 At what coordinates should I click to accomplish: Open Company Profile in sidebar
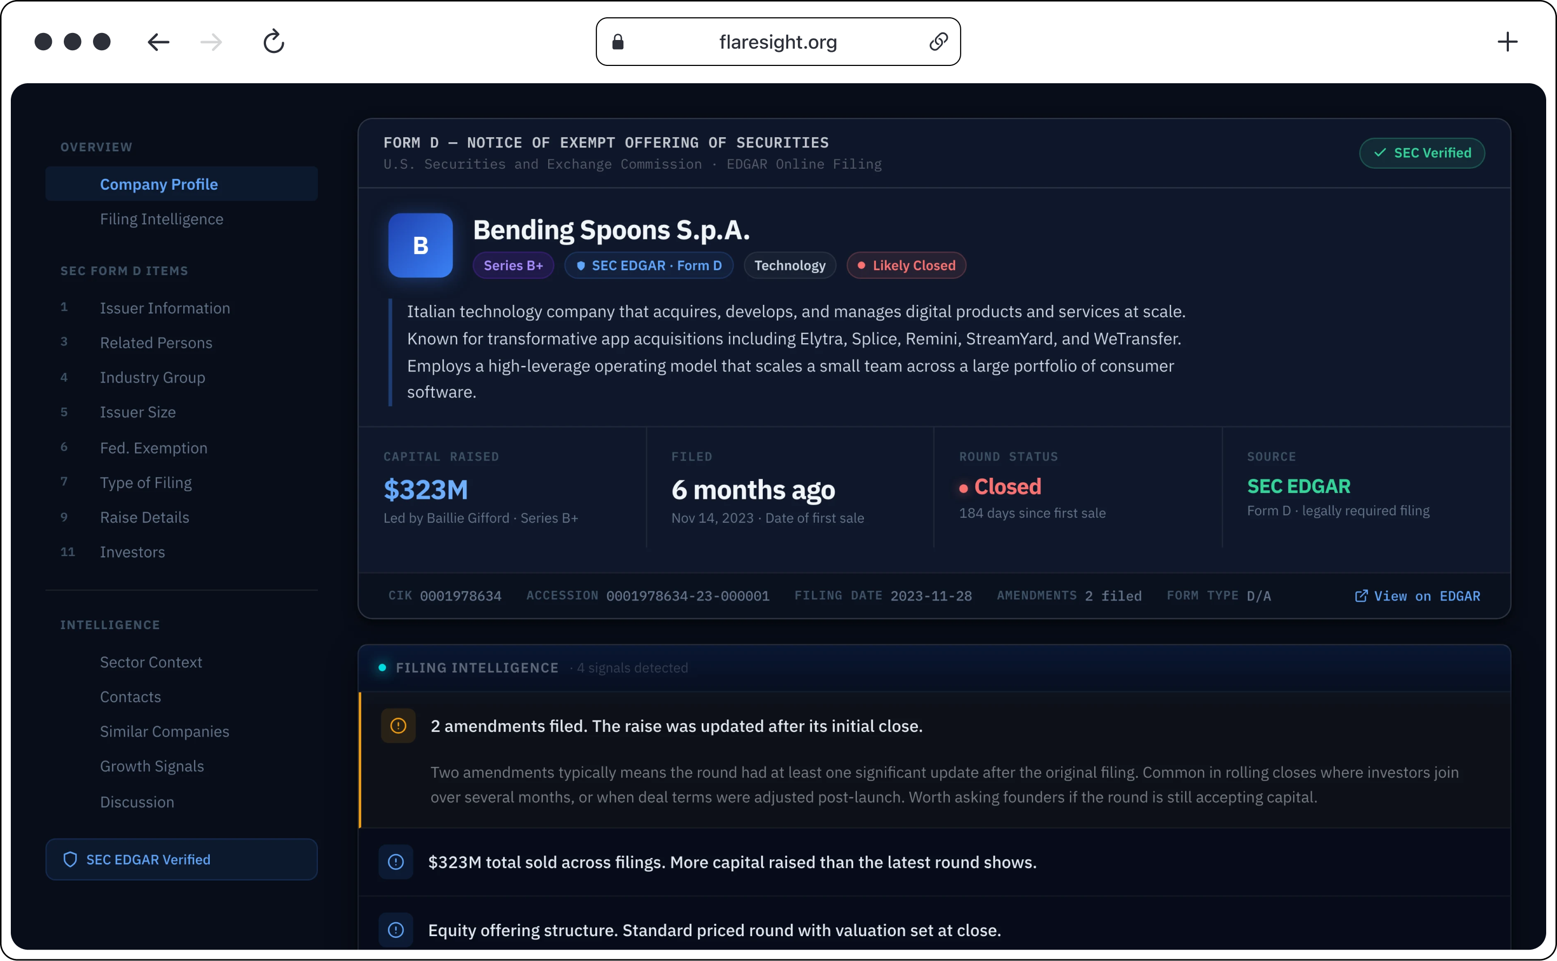181,184
